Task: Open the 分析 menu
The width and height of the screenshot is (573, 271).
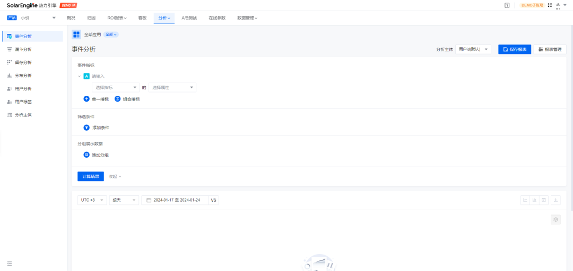Action: click(x=164, y=17)
